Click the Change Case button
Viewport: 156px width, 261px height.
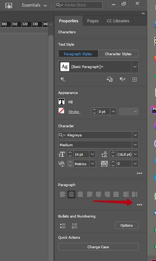(x=99, y=247)
